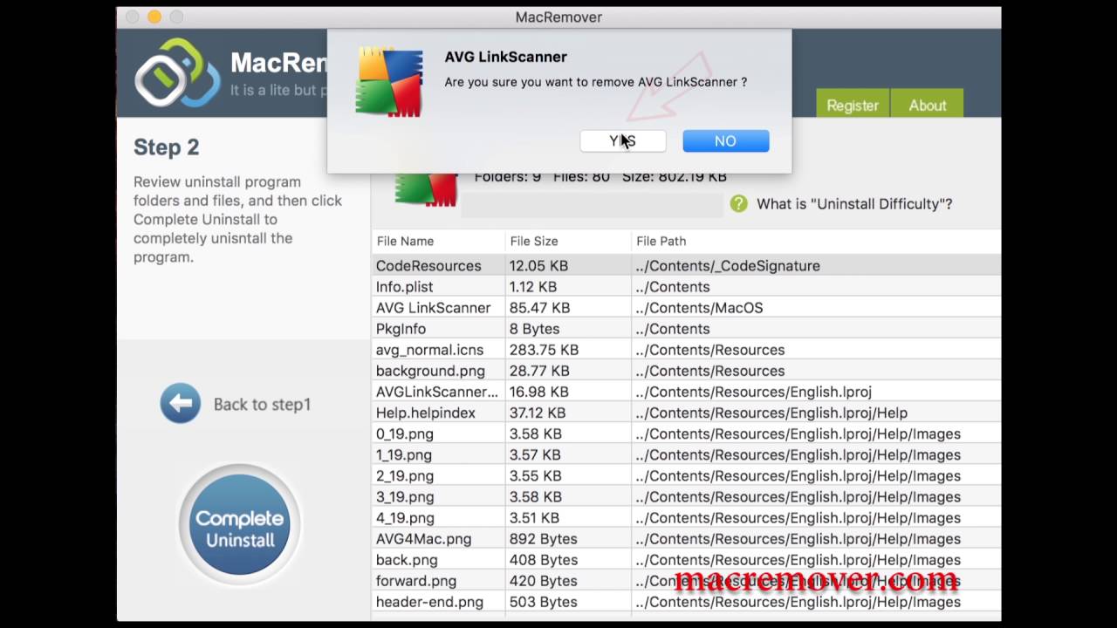Select the Help.helpindex file row

tap(686, 413)
